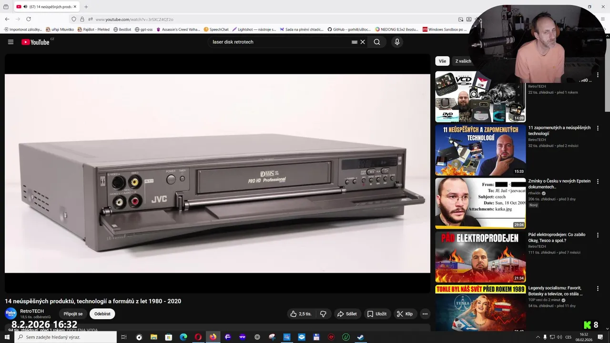Open BestBot bookmark

[x=122, y=30]
